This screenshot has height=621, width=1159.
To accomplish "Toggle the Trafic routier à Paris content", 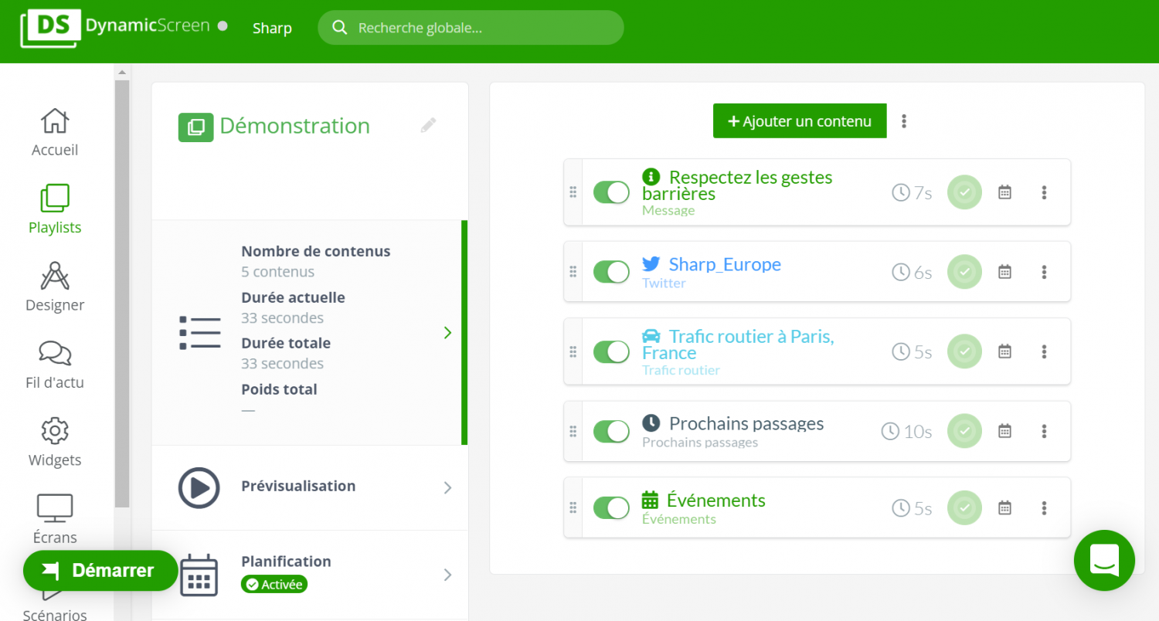I will [x=611, y=351].
